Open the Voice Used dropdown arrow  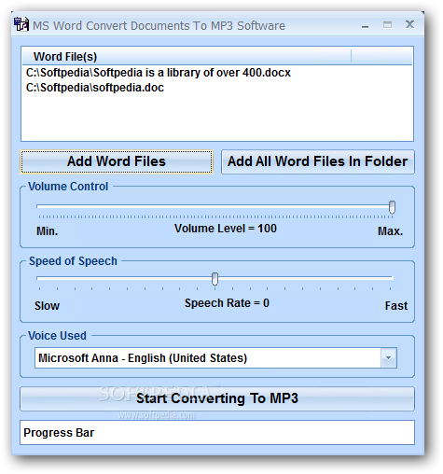pyautogui.click(x=389, y=358)
